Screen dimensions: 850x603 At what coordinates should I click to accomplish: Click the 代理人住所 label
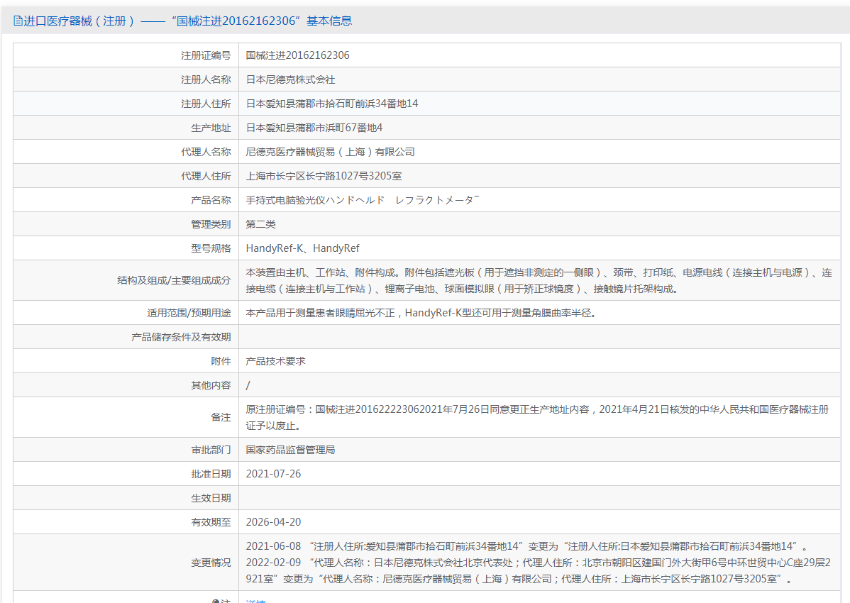(x=206, y=176)
